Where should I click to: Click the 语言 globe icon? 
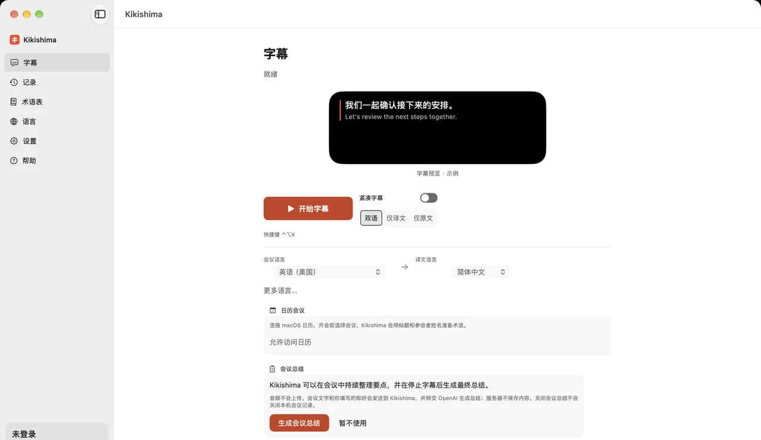click(14, 121)
